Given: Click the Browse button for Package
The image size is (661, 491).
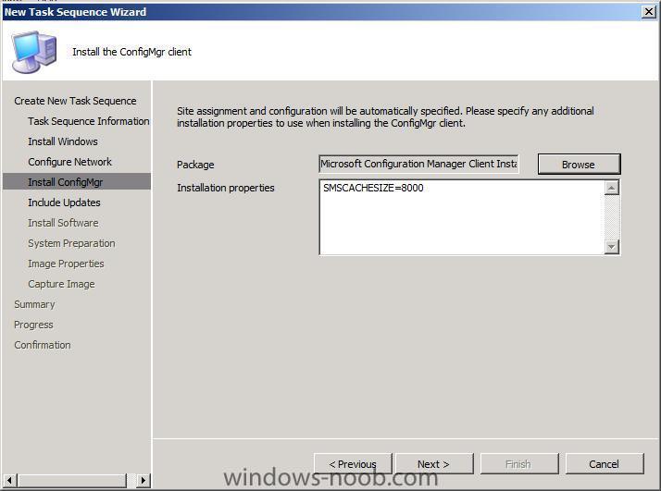Looking at the screenshot, I should [579, 165].
